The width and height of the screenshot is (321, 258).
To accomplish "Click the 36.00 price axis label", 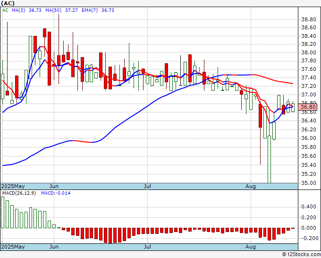I will tap(309, 138).
